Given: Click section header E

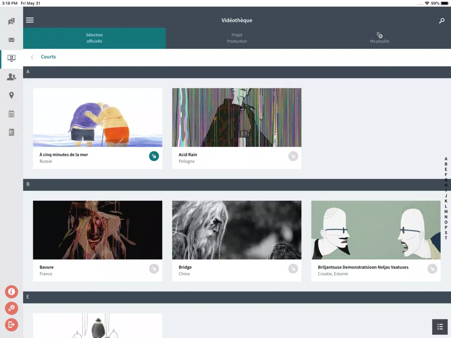Looking at the screenshot, I should tap(237, 298).
